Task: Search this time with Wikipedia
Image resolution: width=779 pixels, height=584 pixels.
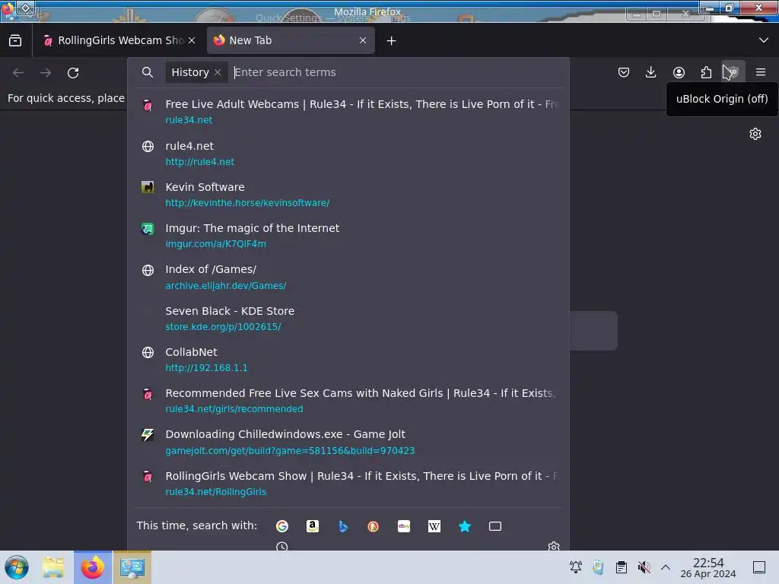Action: click(x=434, y=526)
